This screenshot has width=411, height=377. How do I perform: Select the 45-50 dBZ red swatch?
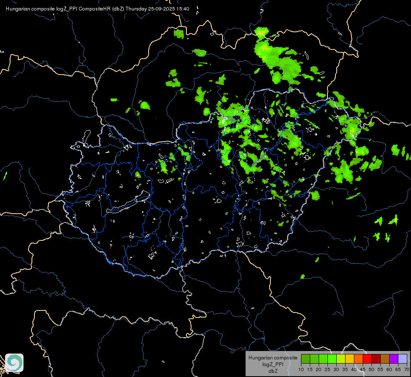click(367, 359)
